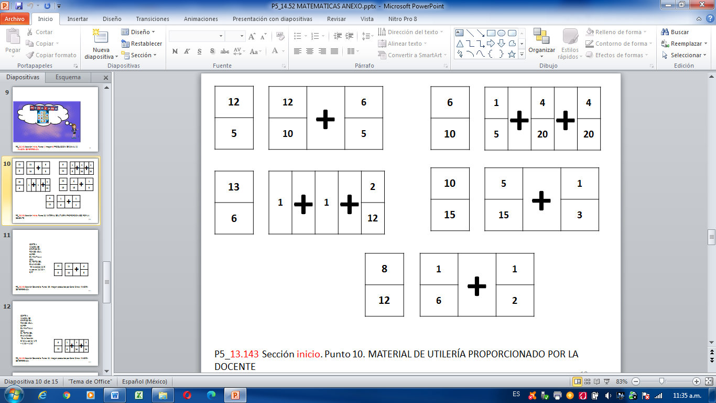Click the Restablecer slide icon
Image resolution: width=716 pixels, height=403 pixels.
(125, 44)
